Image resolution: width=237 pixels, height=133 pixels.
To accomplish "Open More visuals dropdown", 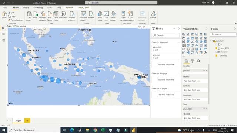I will (x=113, y=16).
